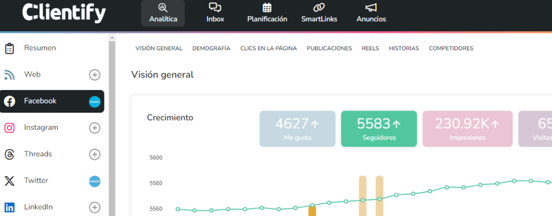Click the Clientify avatar beside Twitter
The image size is (552, 216).
94,181
